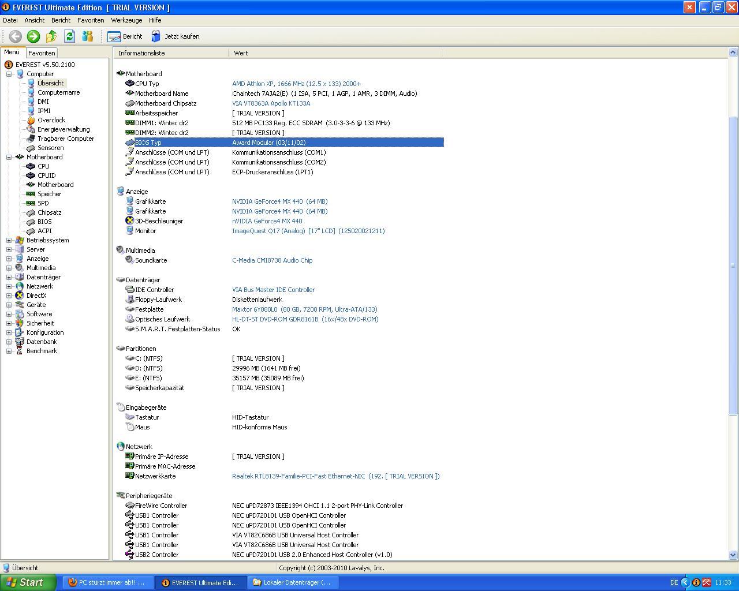
Task: Open the ImageQuest Q17 monitor link
Action: pos(308,231)
